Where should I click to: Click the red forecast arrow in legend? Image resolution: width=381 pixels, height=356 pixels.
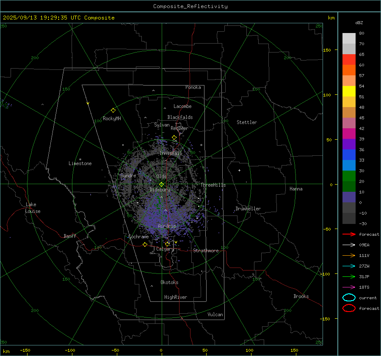pos(349,234)
